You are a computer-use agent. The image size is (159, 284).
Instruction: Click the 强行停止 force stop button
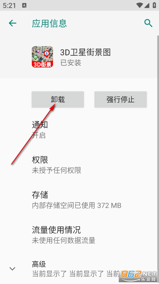point(120,100)
